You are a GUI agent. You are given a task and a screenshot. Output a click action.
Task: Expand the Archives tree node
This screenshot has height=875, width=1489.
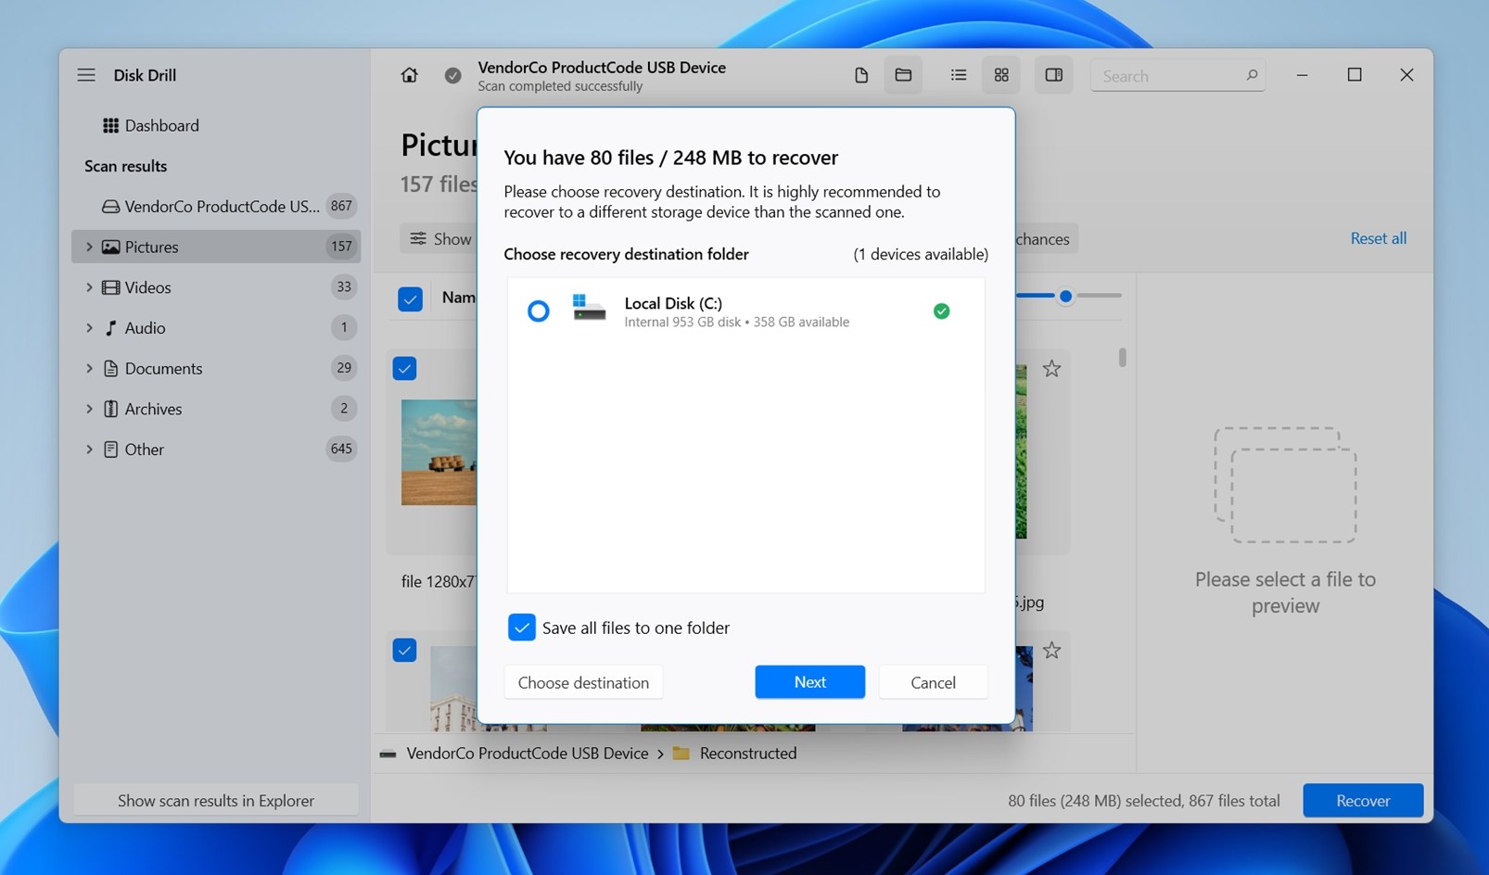[x=89, y=409]
